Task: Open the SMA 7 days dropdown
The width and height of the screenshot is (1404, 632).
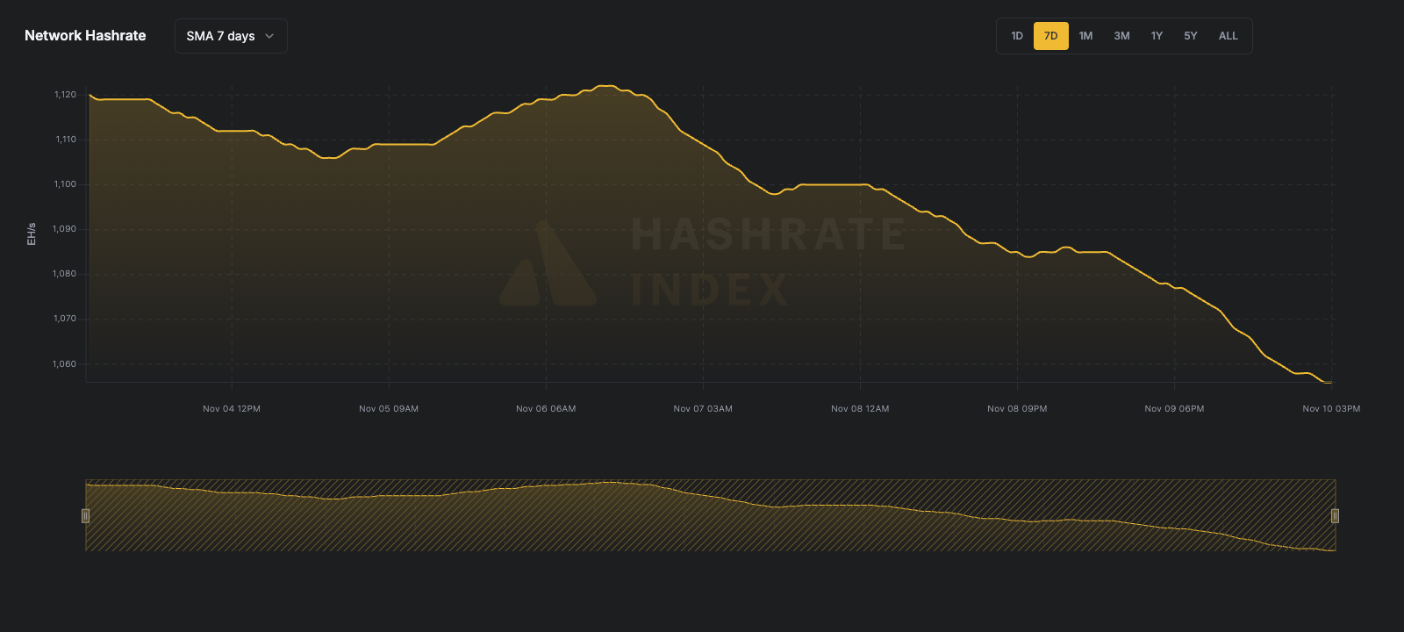Action: [231, 36]
